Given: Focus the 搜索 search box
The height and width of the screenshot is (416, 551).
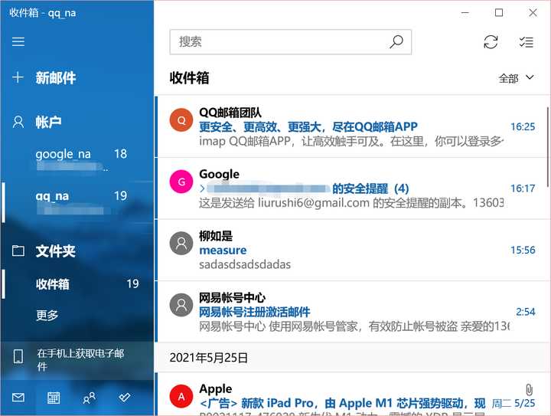Looking at the screenshot, I should tap(291, 42).
